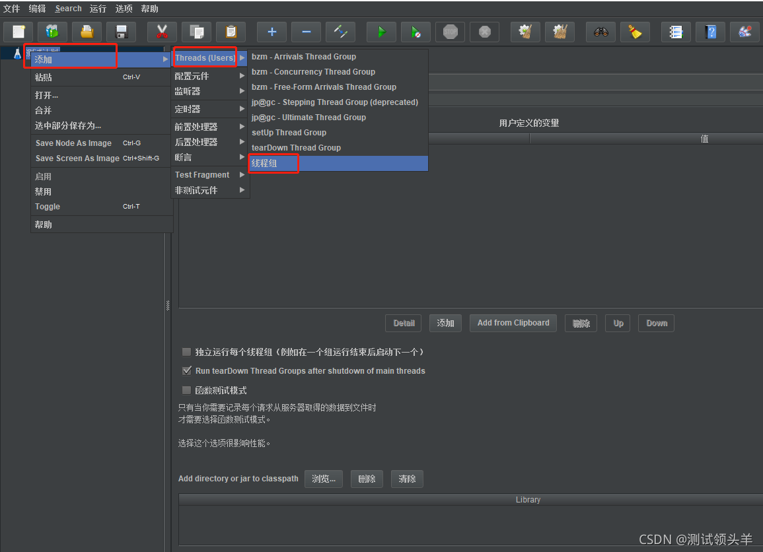Start the test with green play icon
Viewport: 763px width, 552px height.
[382, 32]
